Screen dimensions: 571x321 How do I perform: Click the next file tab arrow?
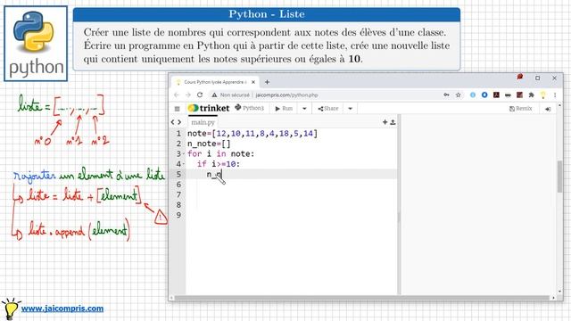click(179, 122)
